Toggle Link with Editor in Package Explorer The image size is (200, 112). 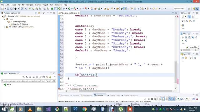point(39,13)
